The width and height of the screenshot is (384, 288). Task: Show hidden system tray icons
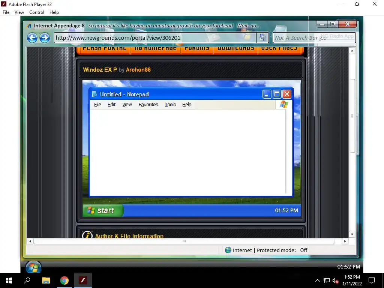coord(317,280)
